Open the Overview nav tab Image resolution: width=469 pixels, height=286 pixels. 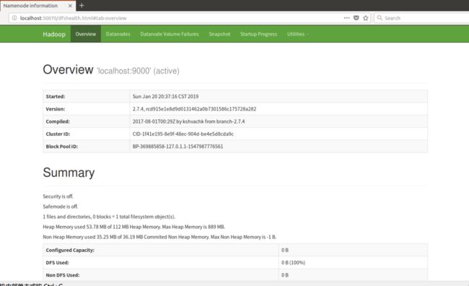click(86, 34)
